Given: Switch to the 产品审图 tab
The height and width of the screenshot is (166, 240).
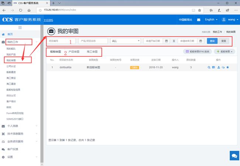Looking at the screenshot, I should pos(74,52).
